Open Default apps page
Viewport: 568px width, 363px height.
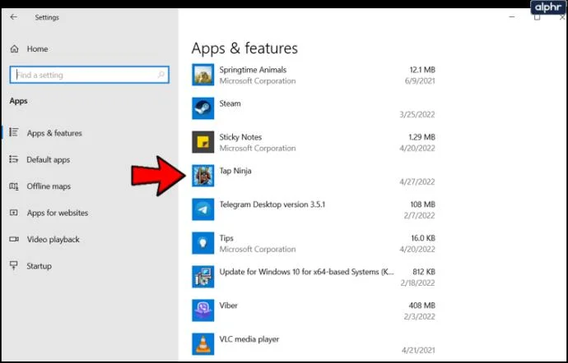tap(49, 159)
